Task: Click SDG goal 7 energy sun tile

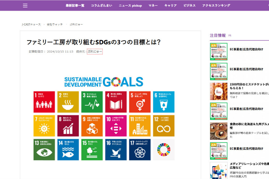Action: pos(44,126)
